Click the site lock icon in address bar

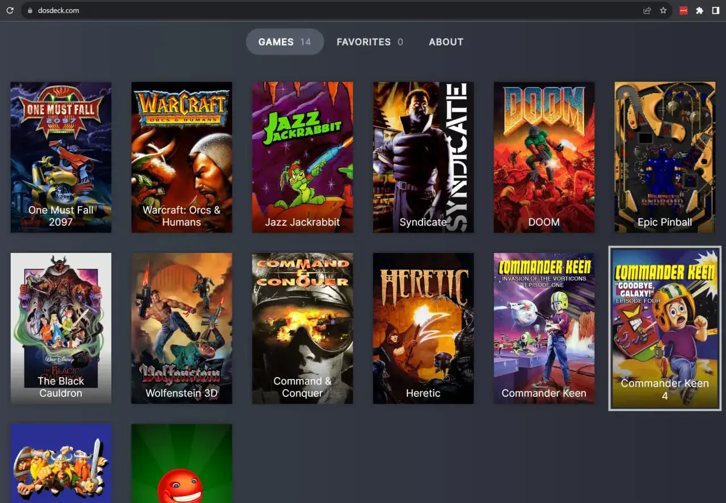coord(31,10)
